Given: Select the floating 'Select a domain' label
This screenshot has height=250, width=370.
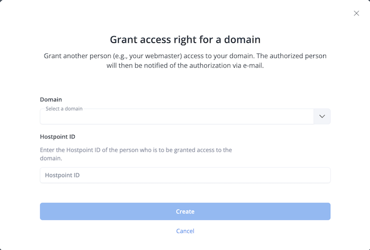Looking at the screenshot, I should [64, 109].
